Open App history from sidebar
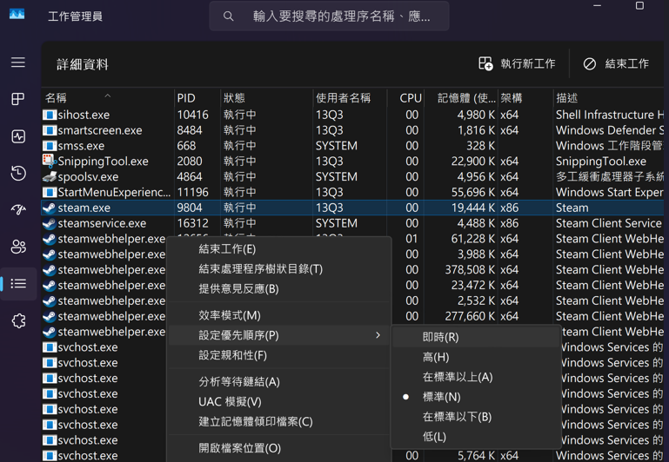This screenshot has height=462, width=669. click(x=18, y=174)
